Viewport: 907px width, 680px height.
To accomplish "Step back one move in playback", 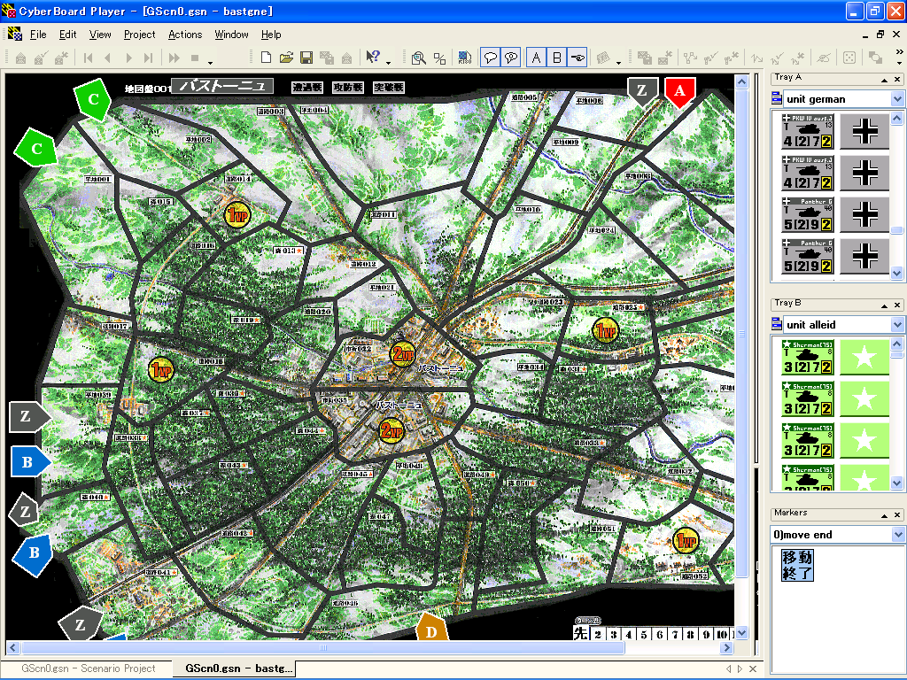I will [x=107, y=58].
